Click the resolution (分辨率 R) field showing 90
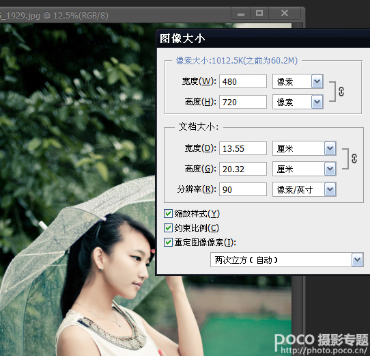The width and height of the screenshot is (370, 356). coord(243,189)
